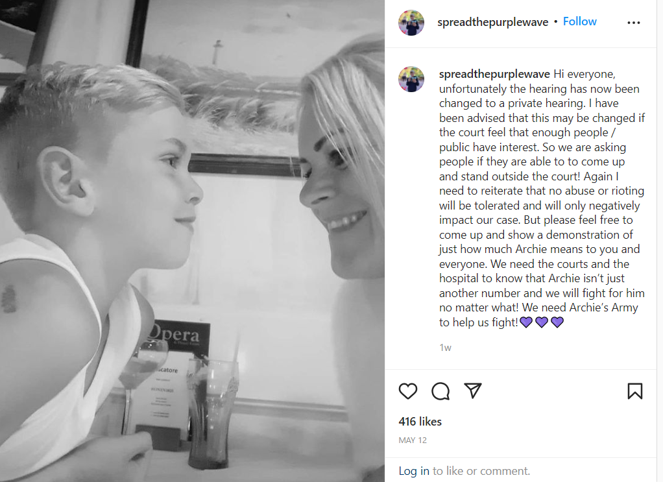Click the Log in link

pyautogui.click(x=413, y=471)
